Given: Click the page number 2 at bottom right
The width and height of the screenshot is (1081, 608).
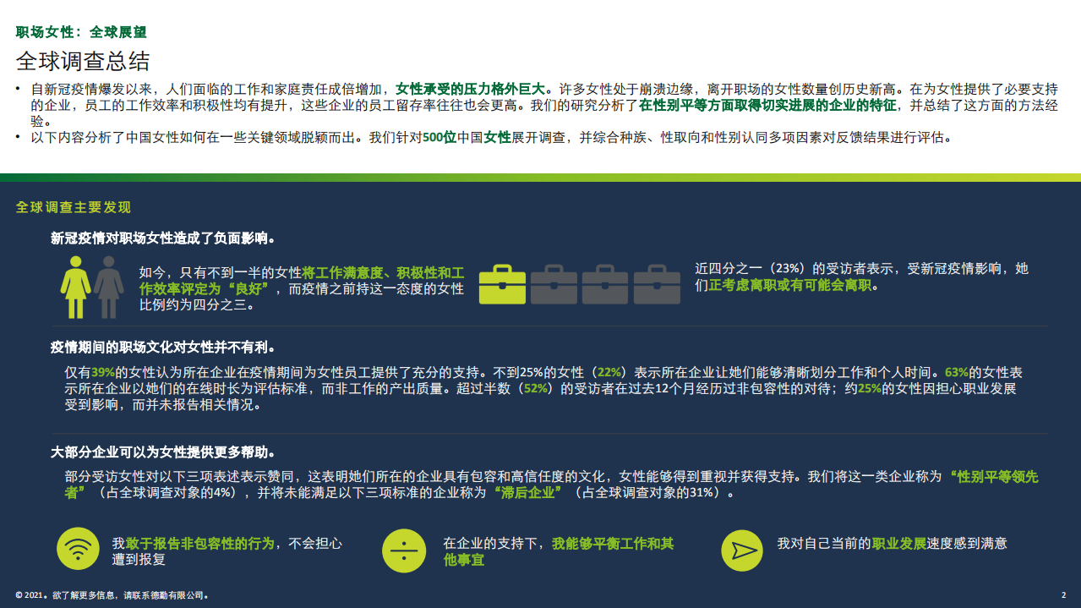Looking at the screenshot, I should [x=1062, y=594].
